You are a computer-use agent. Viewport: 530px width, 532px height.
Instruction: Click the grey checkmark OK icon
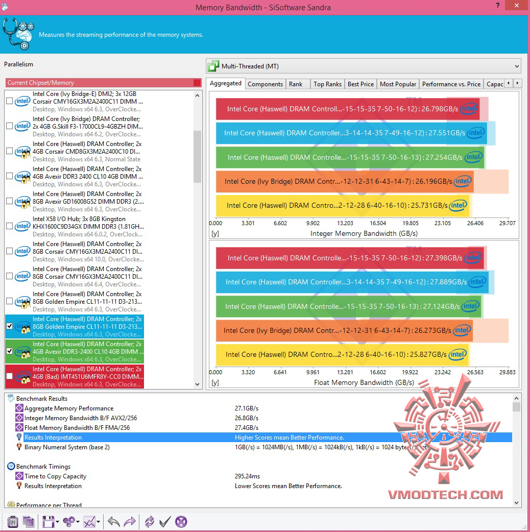point(165,521)
